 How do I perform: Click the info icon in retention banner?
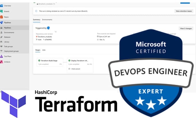[36, 11]
